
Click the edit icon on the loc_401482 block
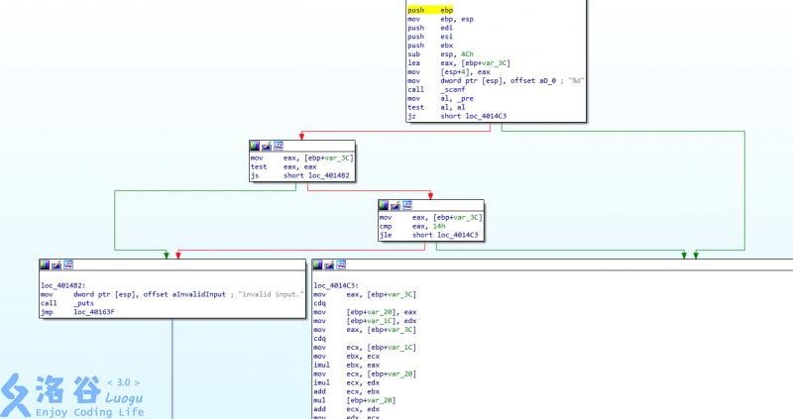pyautogui.click(x=56, y=264)
